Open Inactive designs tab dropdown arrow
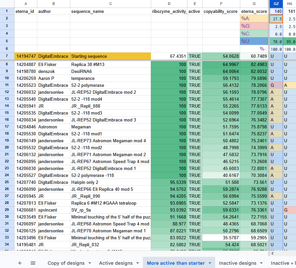296x268 pixels. (261, 263)
